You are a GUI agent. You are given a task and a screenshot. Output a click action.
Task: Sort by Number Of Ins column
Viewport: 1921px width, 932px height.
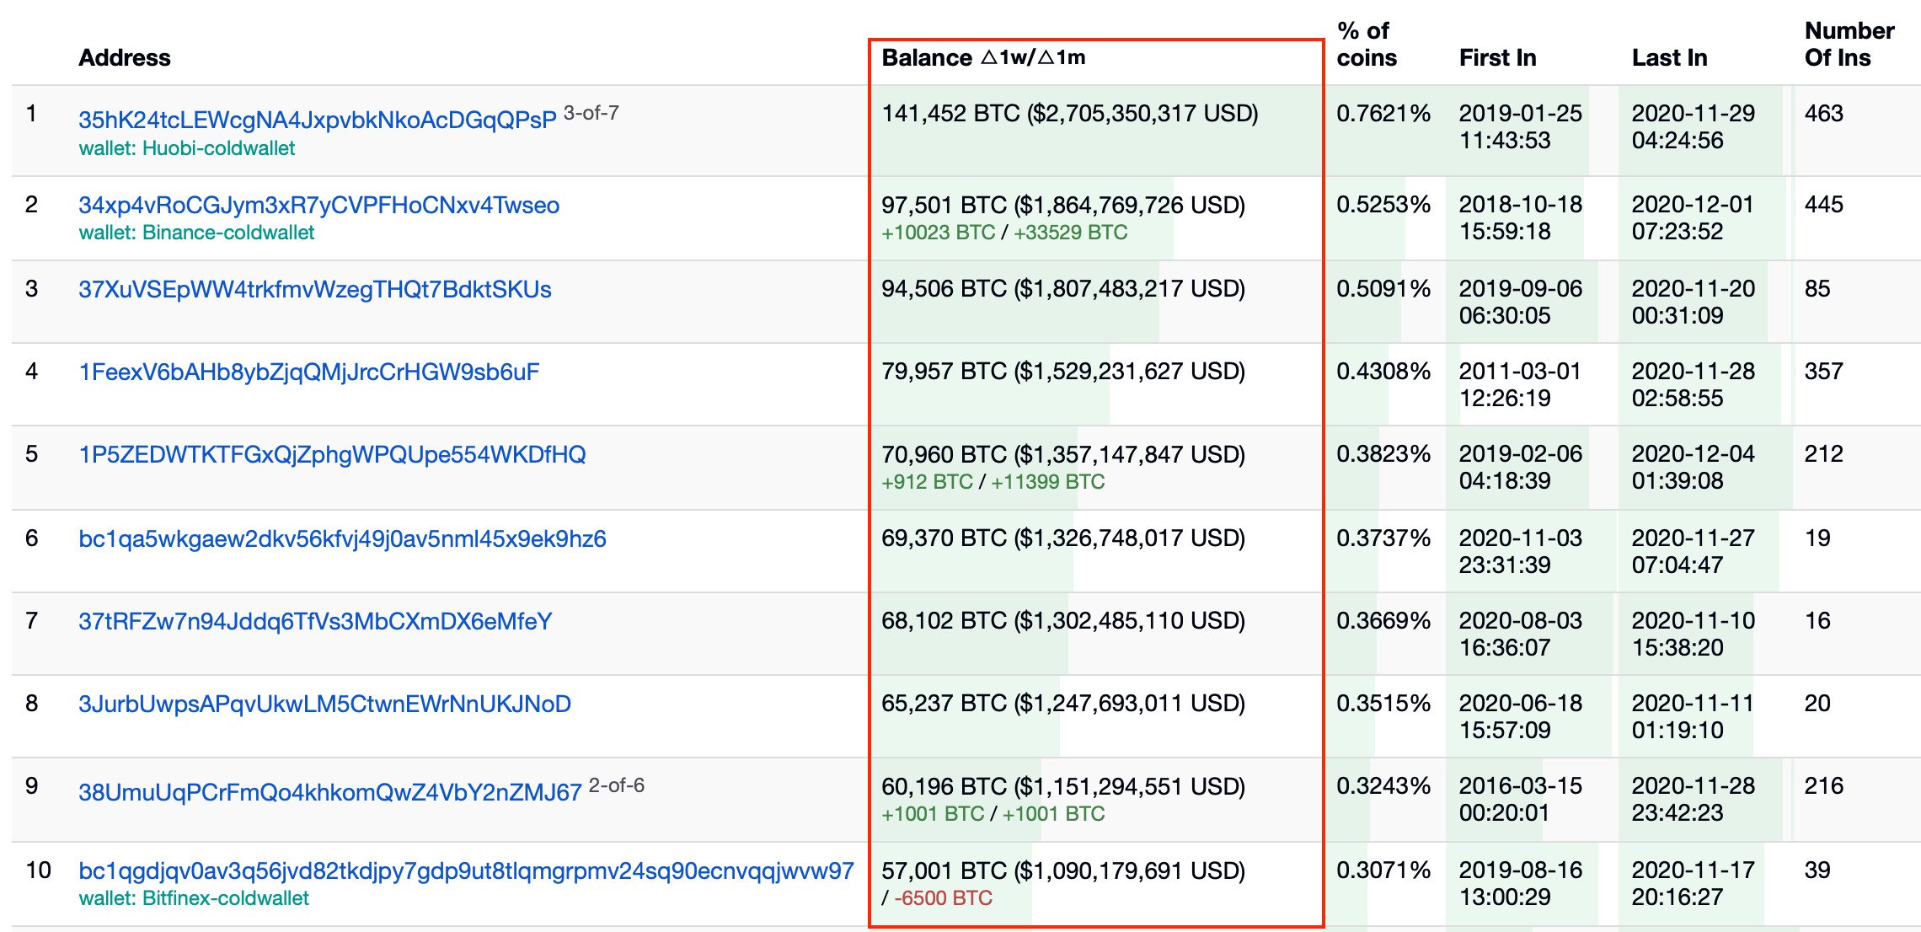pyautogui.click(x=1849, y=45)
